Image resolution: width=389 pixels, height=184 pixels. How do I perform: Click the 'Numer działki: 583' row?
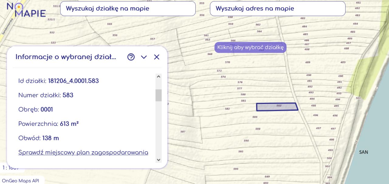pyautogui.click(x=46, y=95)
